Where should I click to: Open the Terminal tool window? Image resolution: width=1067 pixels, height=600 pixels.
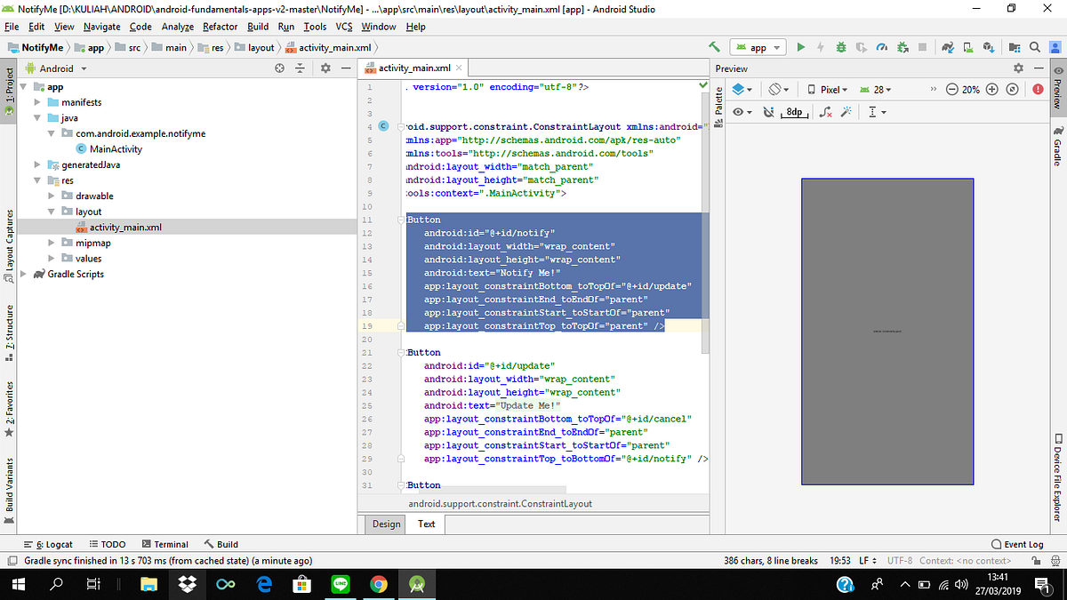coord(164,544)
